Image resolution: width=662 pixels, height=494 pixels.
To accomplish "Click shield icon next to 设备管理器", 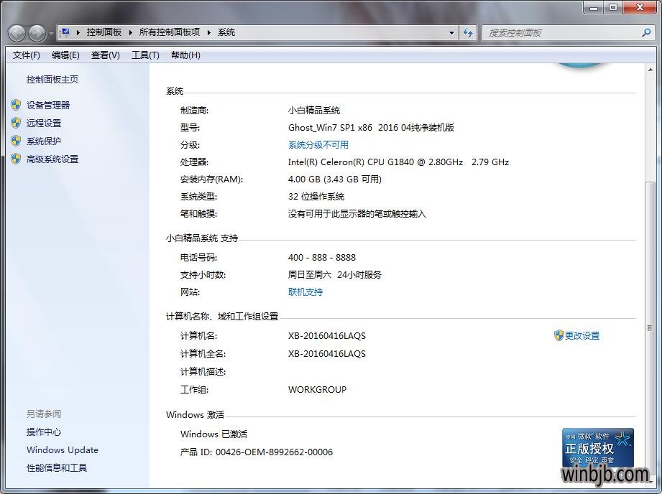I will pyautogui.click(x=16, y=105).
